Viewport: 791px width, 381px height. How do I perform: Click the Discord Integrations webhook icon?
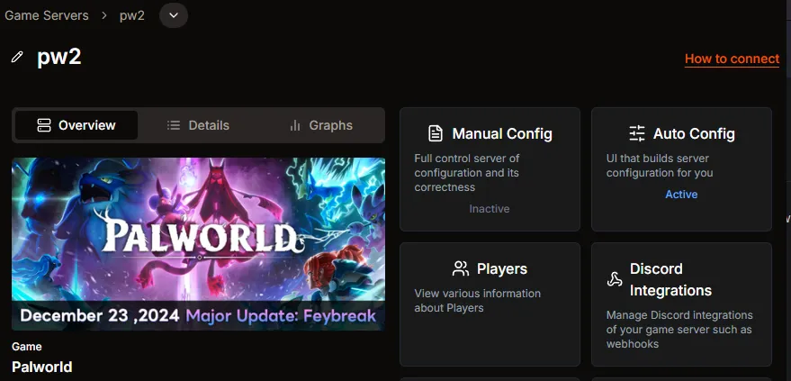615,279
